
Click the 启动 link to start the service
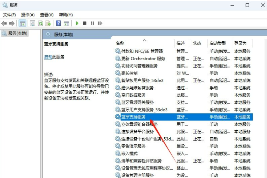(48, 57)
